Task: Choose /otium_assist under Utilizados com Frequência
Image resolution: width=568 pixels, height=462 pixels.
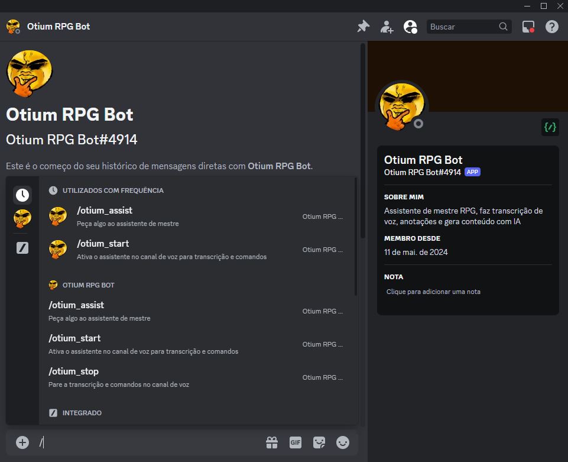Action: point(197,217)
